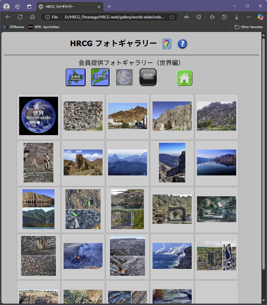Screen dimensions: 267x305
Task: Open columnar cliffs and waterfall thumbnail
Action: 128,209
